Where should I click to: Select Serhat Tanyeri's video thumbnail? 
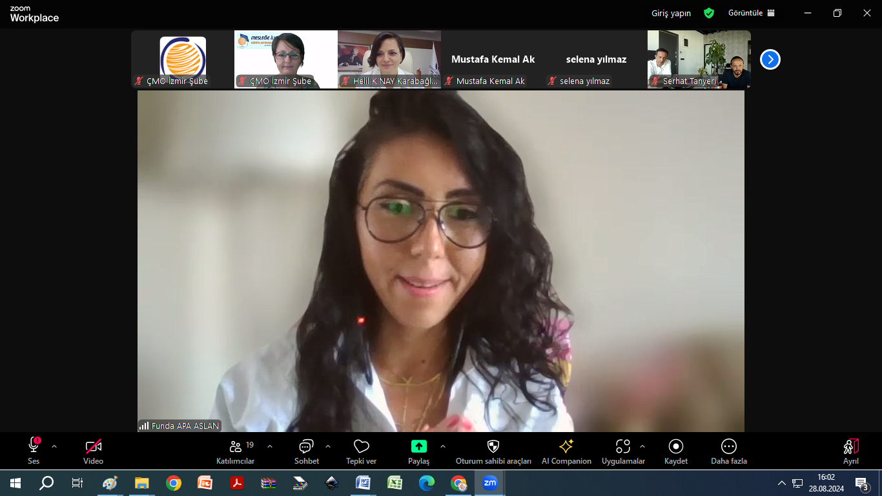699,59
